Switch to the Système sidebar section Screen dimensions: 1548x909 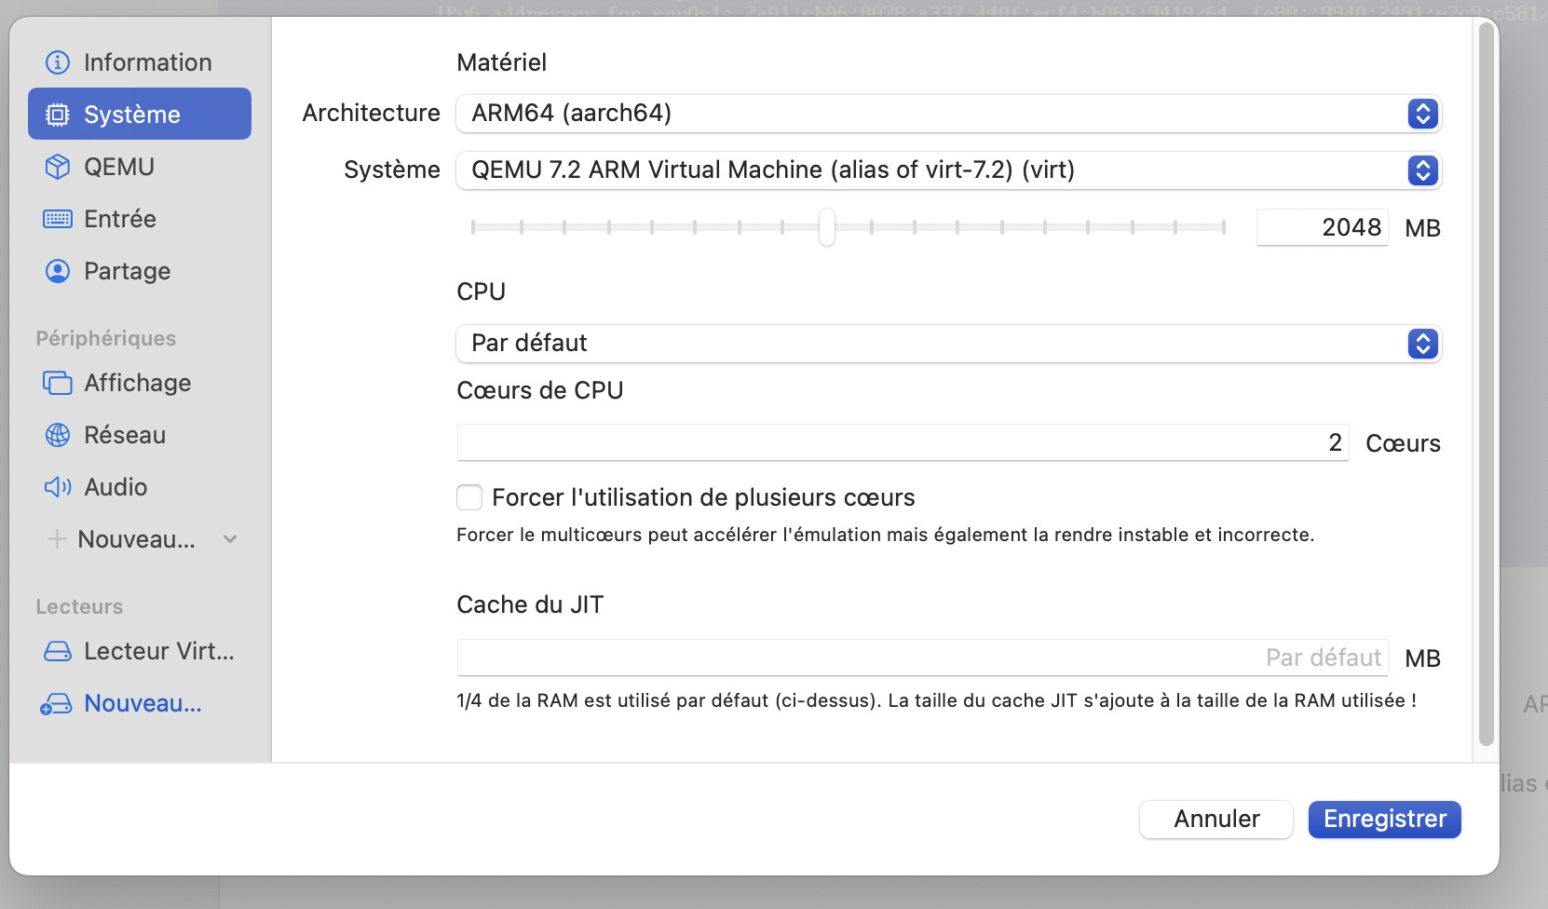pos(140,115)
